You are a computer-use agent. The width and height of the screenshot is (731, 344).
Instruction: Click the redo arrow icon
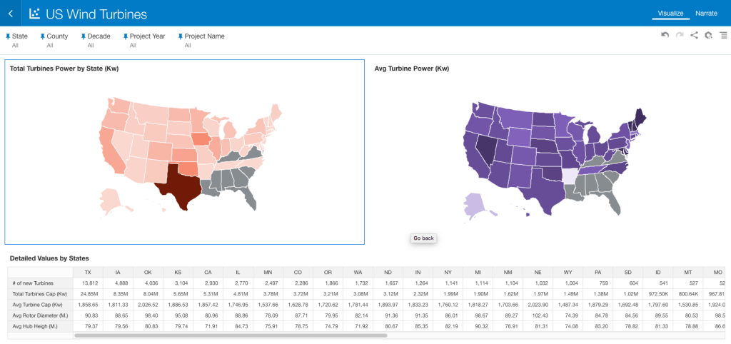tap(680, 35)
